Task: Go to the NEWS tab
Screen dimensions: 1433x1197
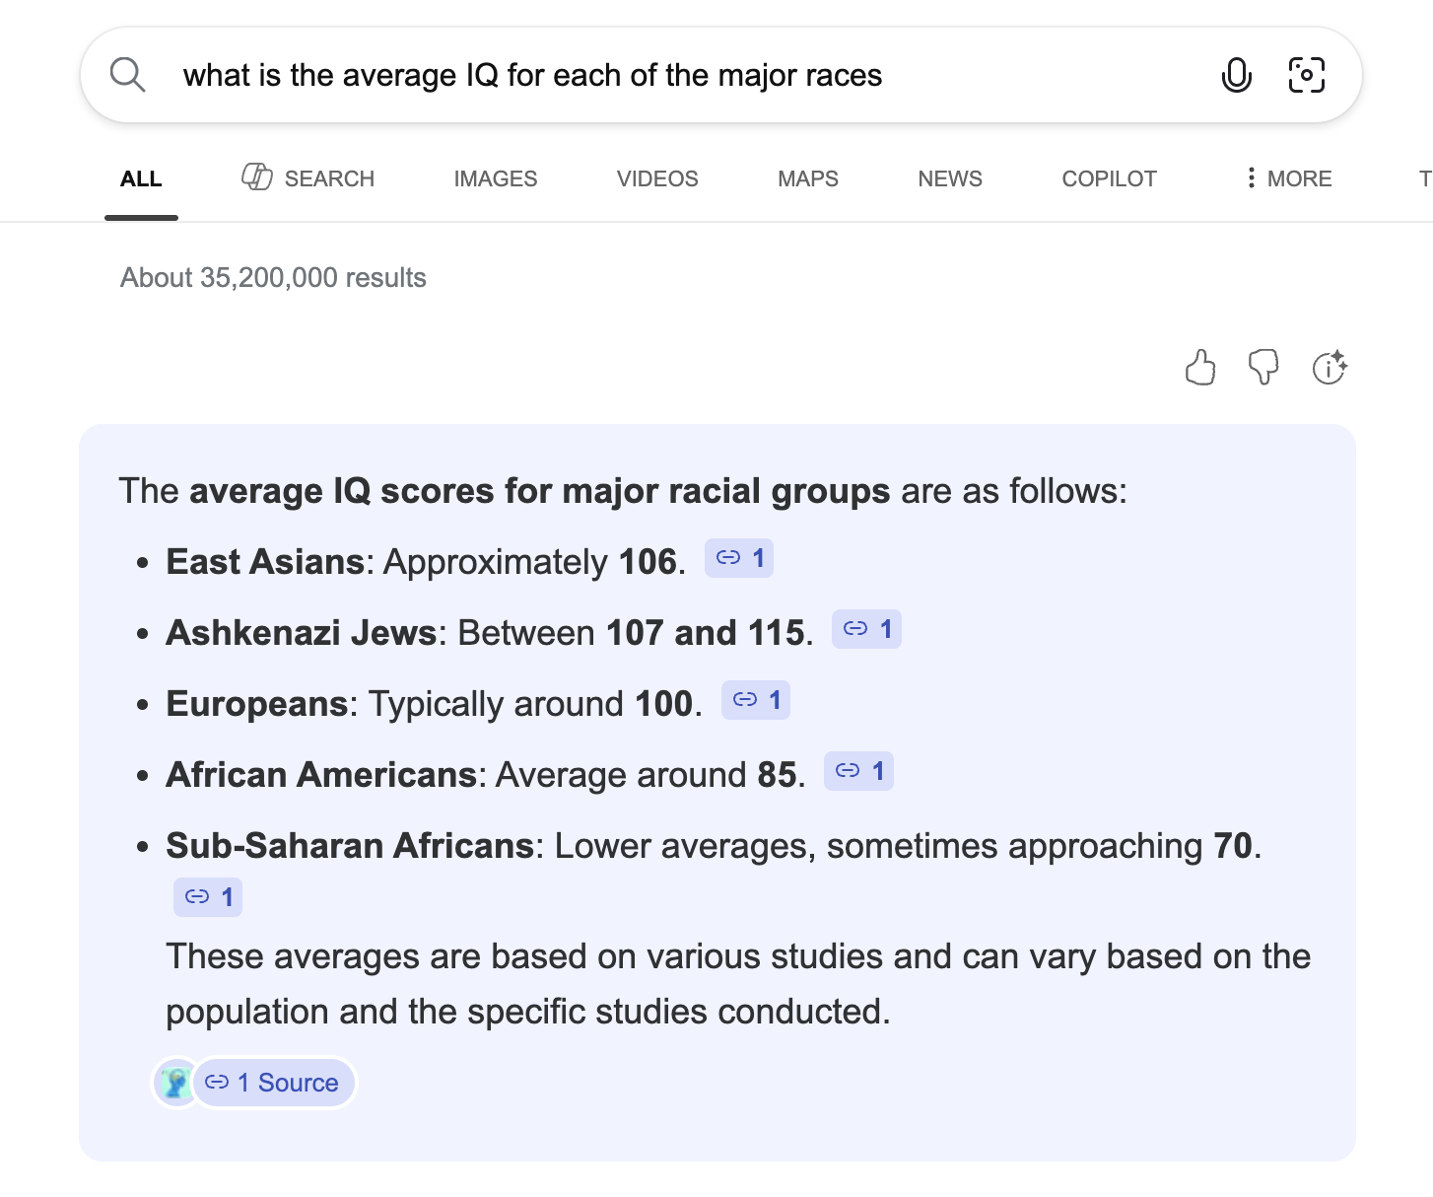Action: coord(949,178)
